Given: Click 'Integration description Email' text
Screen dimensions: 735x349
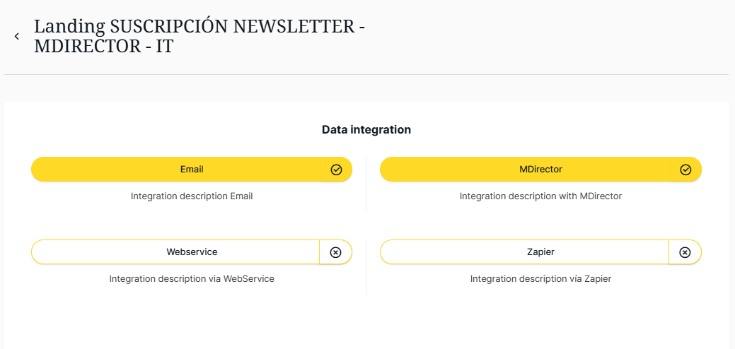Looking at the screenshot, I should [x=192, y=196].
